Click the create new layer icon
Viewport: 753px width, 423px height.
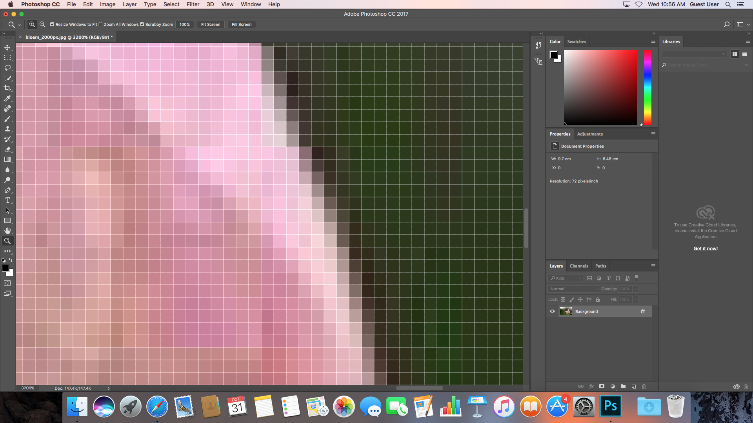(x=634, y=387)
